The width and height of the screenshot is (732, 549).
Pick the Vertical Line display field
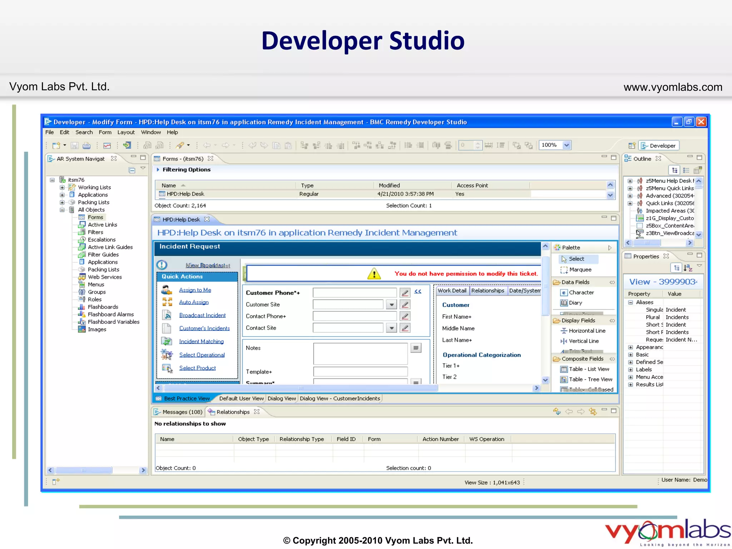[x=579, y=341]
